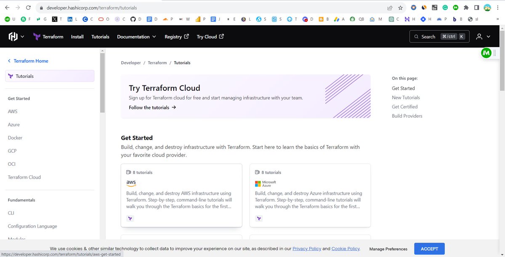The width and height of the screenshot is (505, 257).
Task: Bookmark this page with the star icon
Action: 401,8
